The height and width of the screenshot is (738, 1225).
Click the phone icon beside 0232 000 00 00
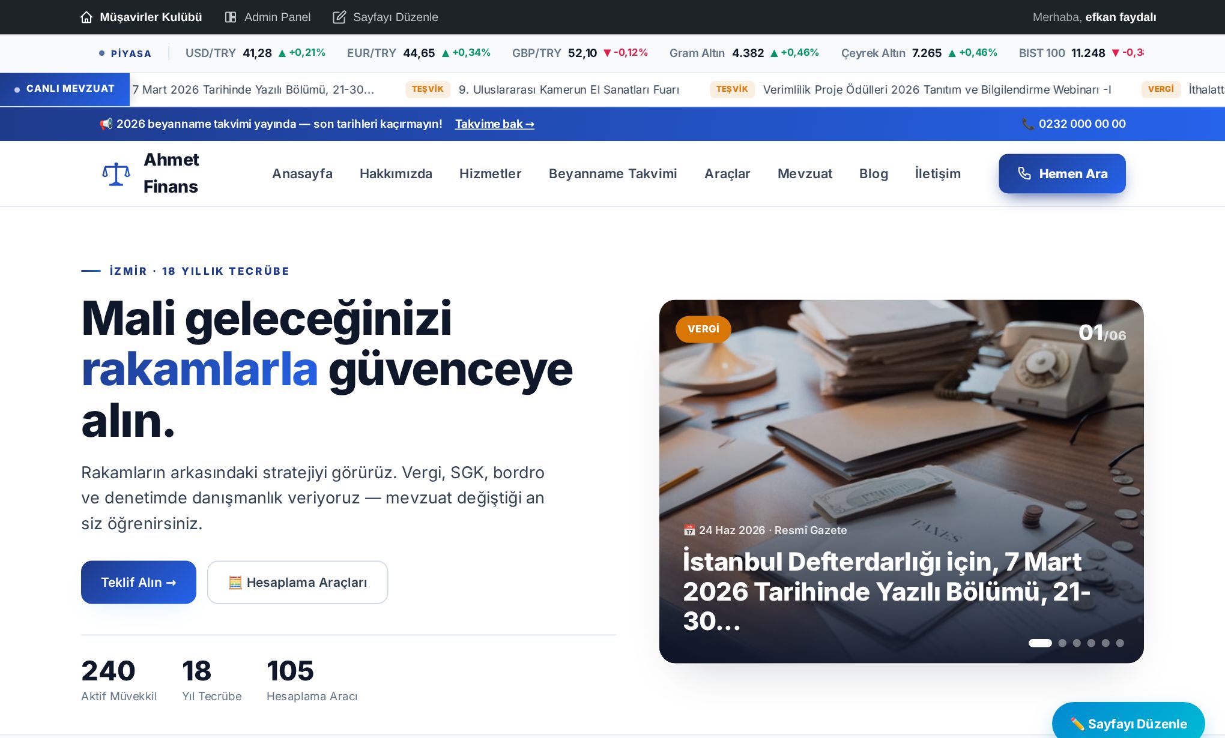click(x=1028, y=124)
